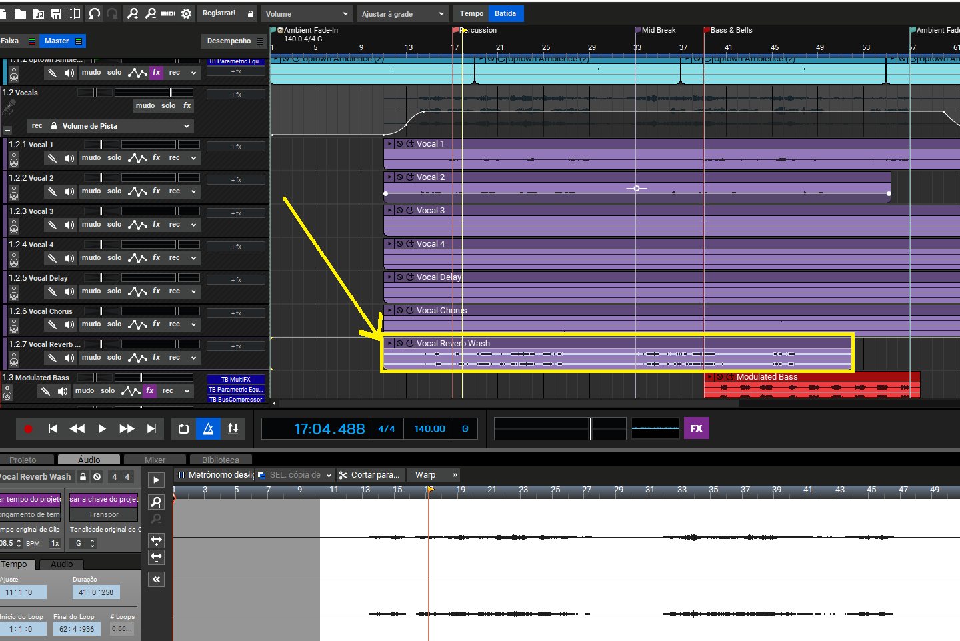Rewind to the project start
This screenshot has width=960, height=641.
point(53,429)
